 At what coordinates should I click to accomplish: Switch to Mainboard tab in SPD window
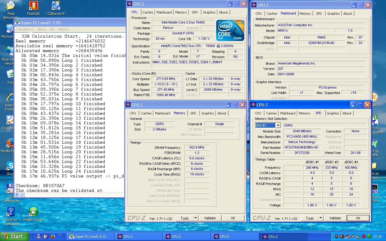(x=288, y=113)
